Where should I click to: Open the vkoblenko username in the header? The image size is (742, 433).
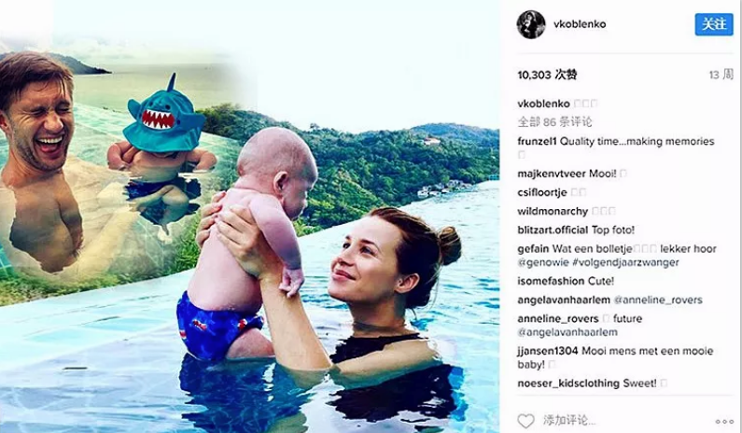pos(580,24)
